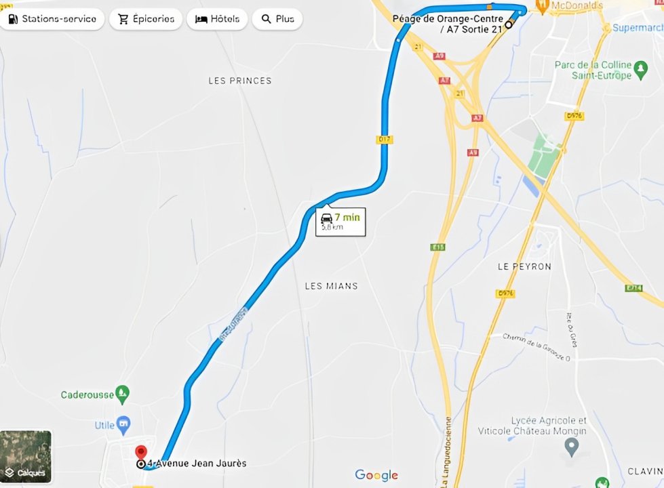Click the Utile shop blue pin
Viewport: 664px width, 488px height.
click(x=123, y=426)
